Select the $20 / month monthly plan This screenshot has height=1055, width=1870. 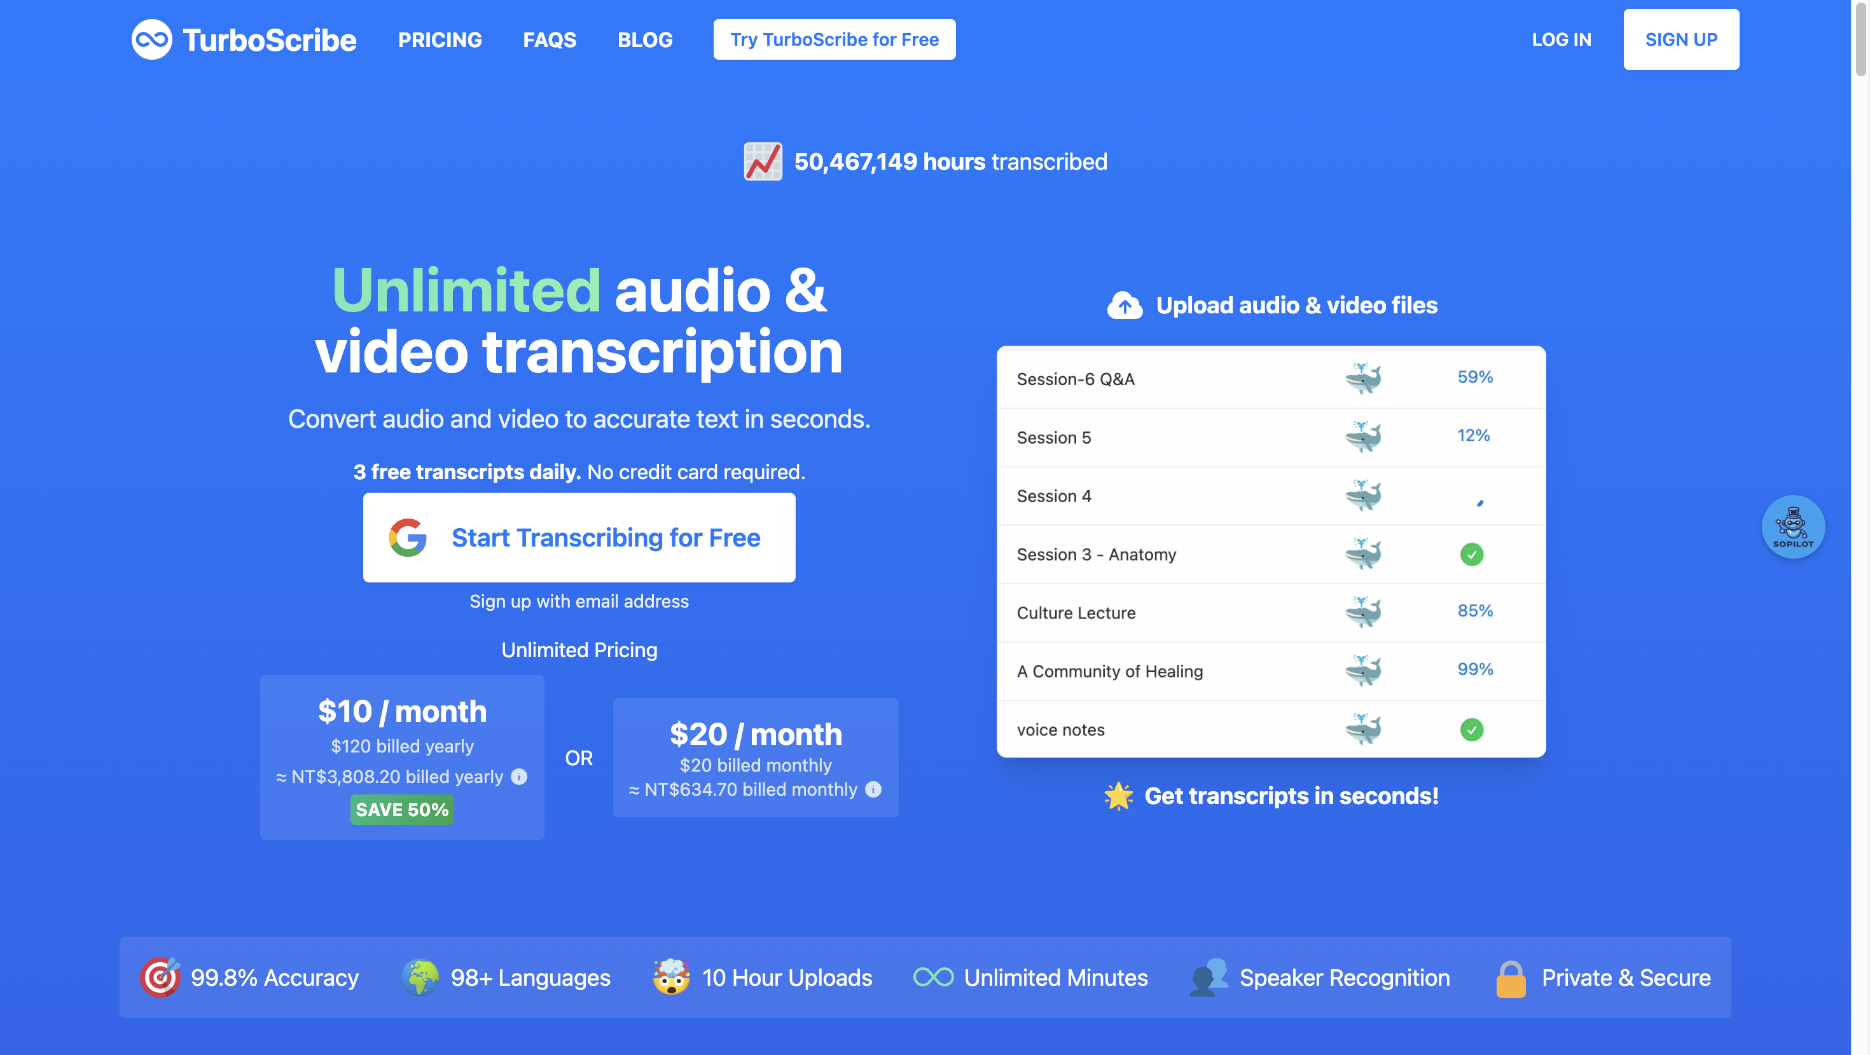tap(756, 758)
